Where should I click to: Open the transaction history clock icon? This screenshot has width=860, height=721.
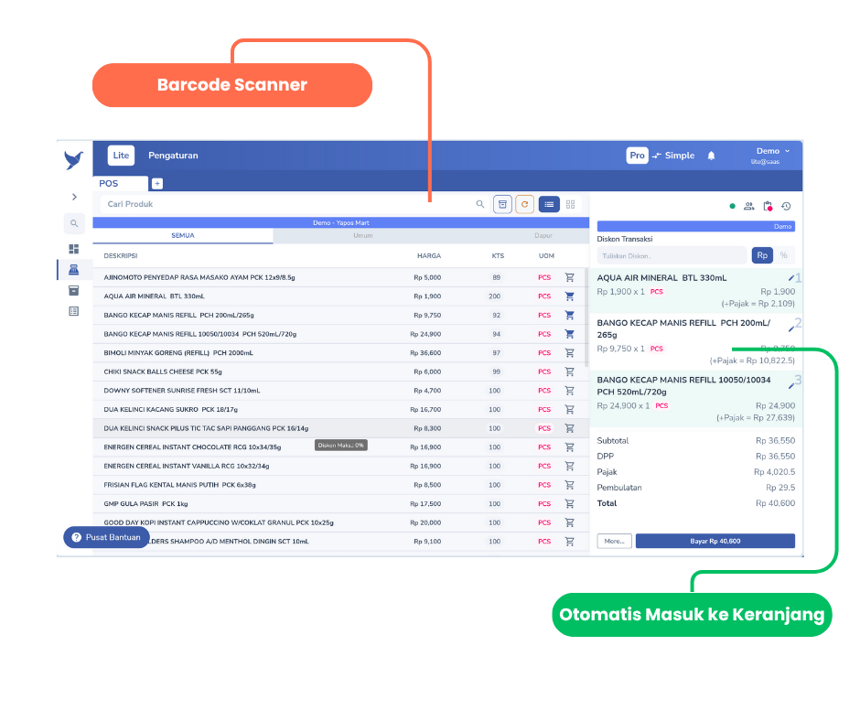pos(786,206)
